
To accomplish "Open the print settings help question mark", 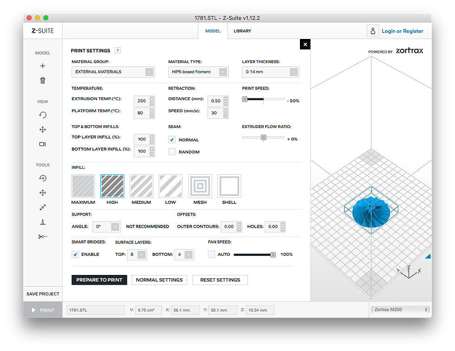I will pos(117,51).
